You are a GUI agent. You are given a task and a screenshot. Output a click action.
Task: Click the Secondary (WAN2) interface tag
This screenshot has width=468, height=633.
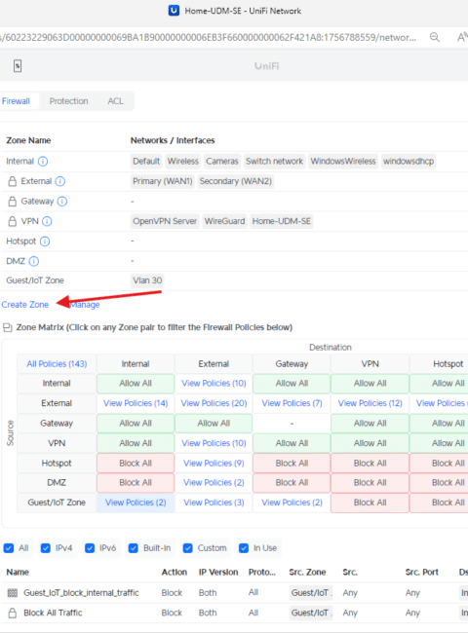click(x=236, y=181)
